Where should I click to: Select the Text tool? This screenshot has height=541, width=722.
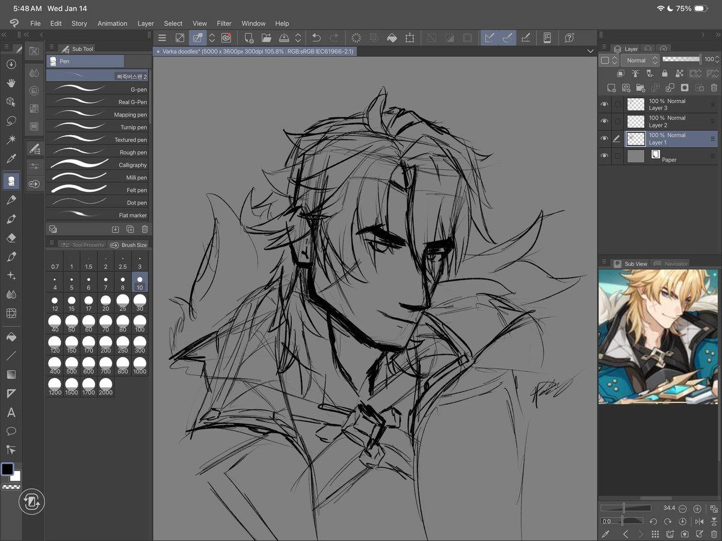click(x=11, y=412)
